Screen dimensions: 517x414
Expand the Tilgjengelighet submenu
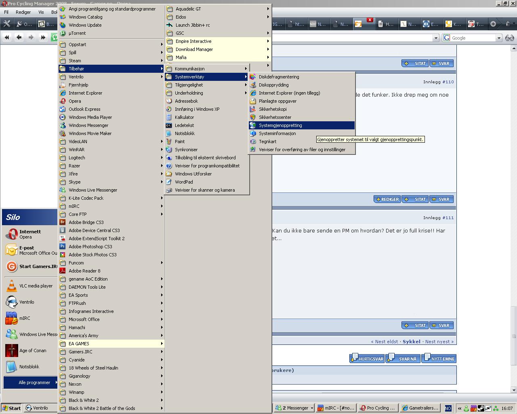click(207, 85)
